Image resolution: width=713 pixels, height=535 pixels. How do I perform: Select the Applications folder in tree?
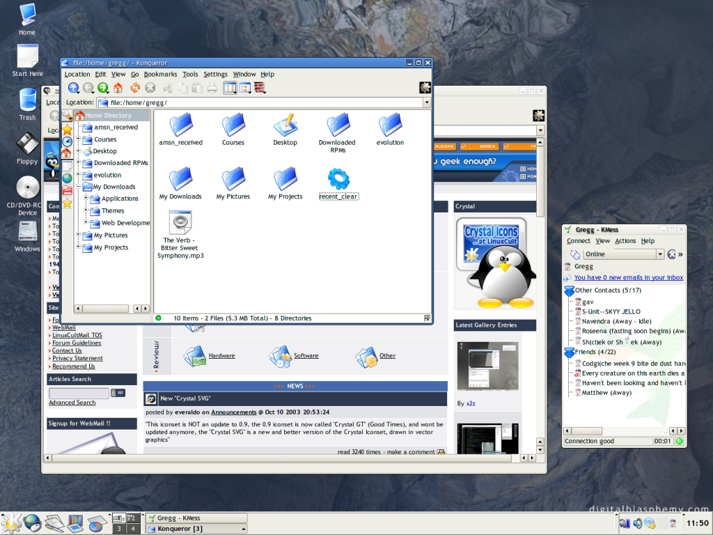tap(119, 199)
